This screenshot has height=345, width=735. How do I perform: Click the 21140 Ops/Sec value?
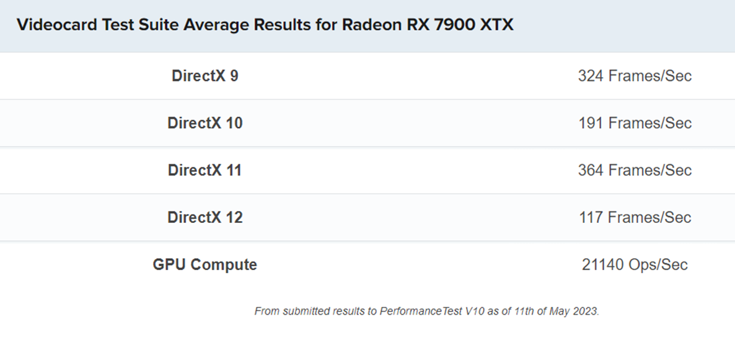pos(635,264)
